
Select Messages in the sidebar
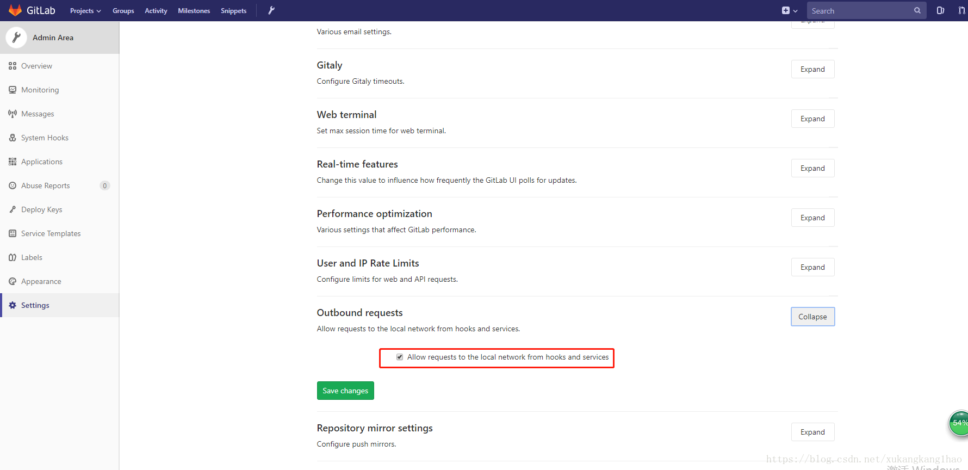[59, 114]
